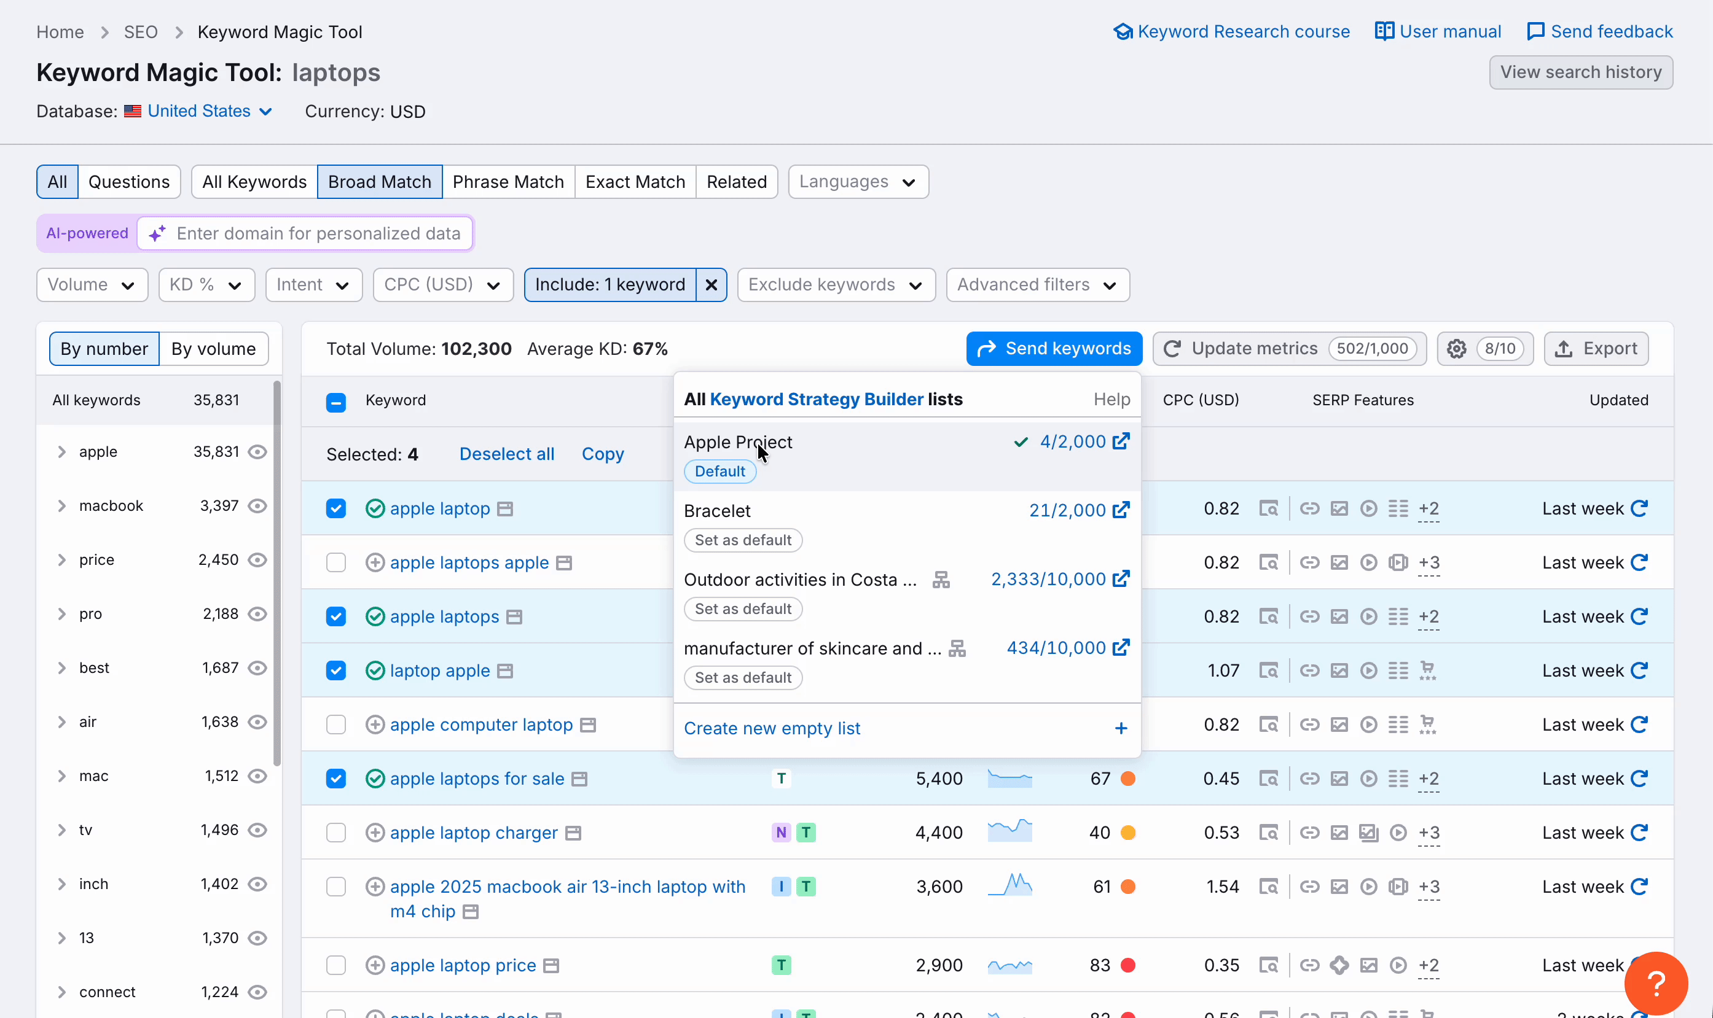View SERP for apple laptops apple row

[1268, 562]
